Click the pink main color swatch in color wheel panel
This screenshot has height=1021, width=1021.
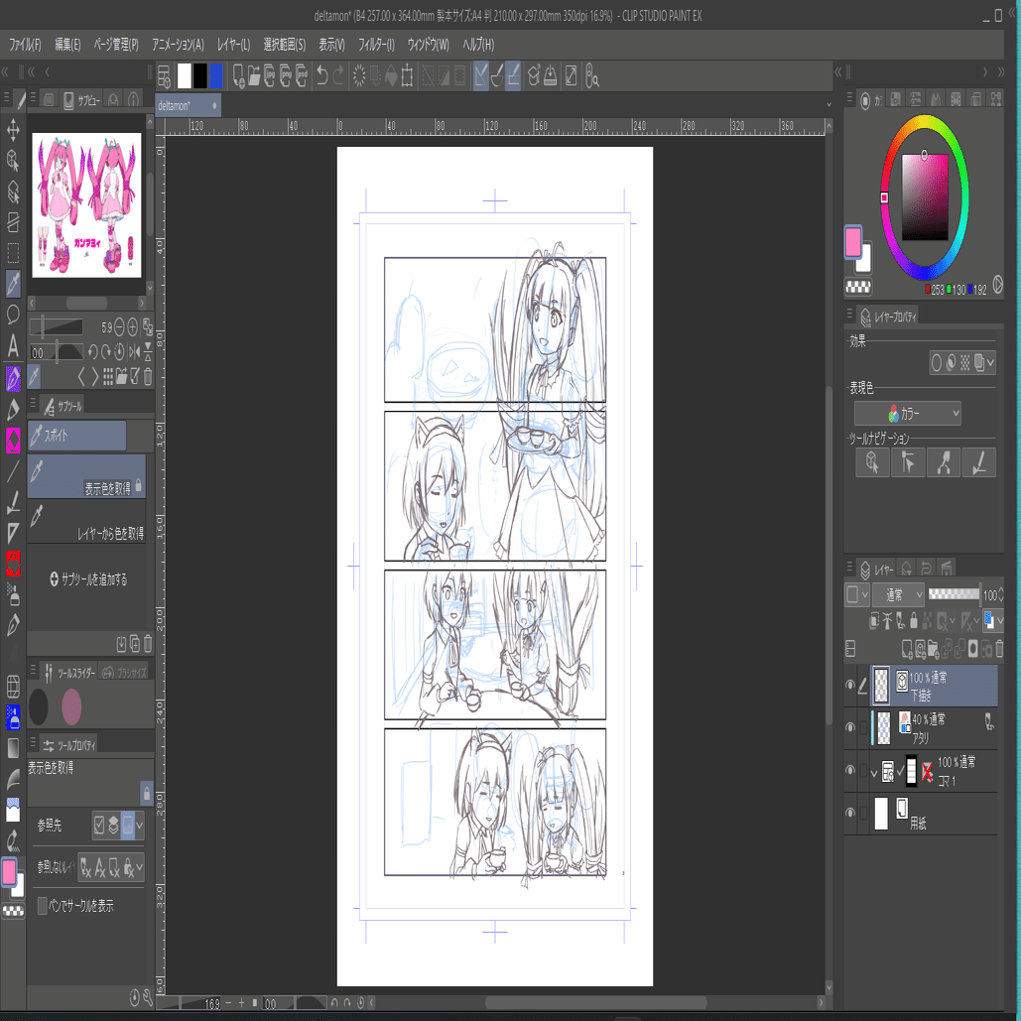(x=853, y=240)
